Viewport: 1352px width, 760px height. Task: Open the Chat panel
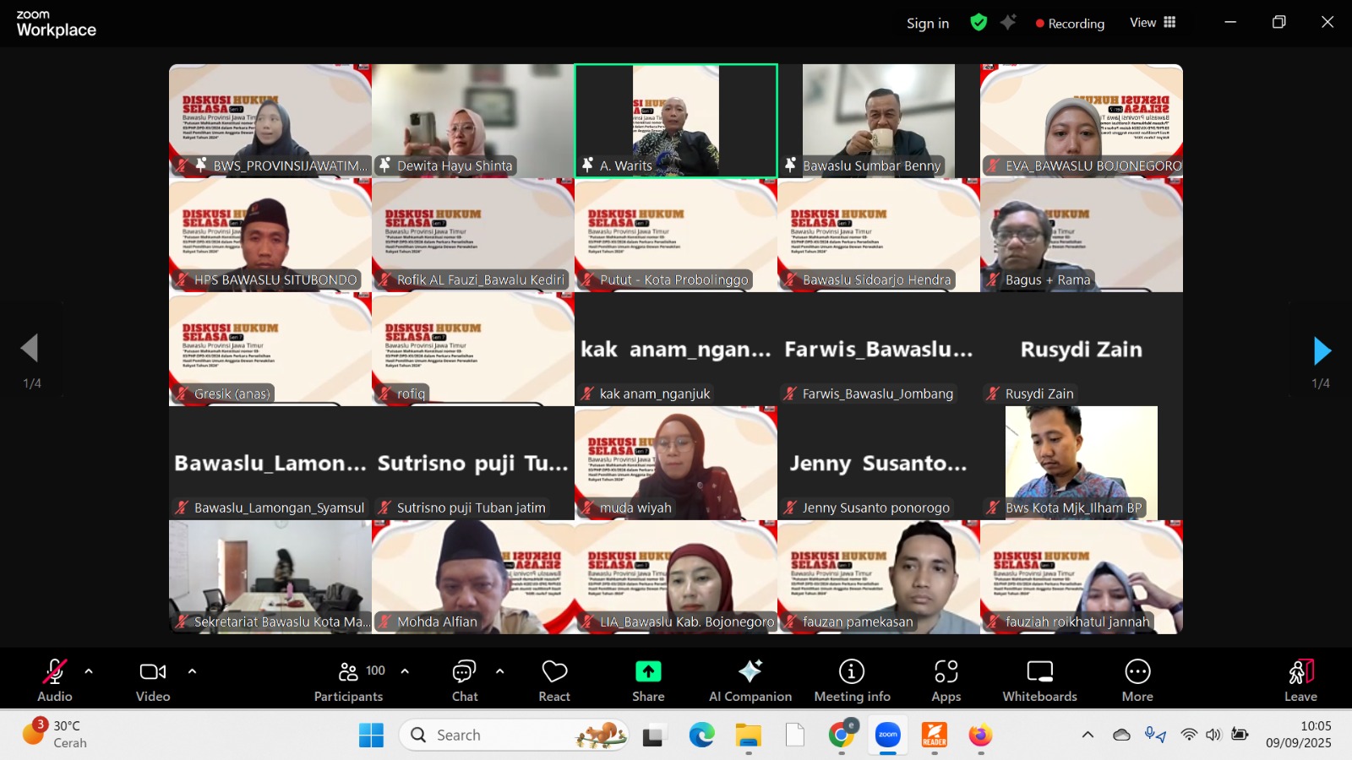coord(464,680)
